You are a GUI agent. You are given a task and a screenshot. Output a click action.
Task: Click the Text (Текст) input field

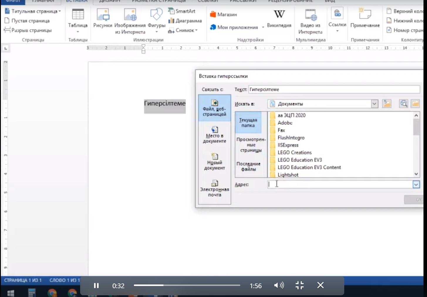tap(334, 90)
